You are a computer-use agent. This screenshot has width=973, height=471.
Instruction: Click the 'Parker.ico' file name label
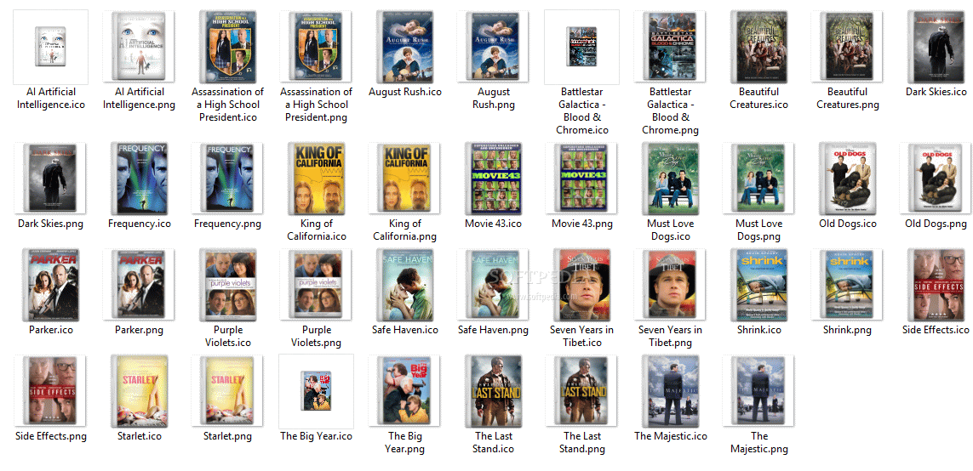[51, 330]
